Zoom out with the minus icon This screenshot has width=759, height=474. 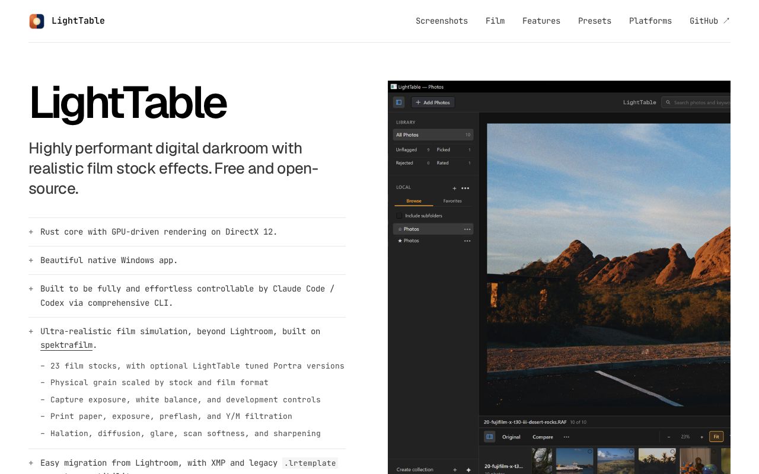pos(669,437)
